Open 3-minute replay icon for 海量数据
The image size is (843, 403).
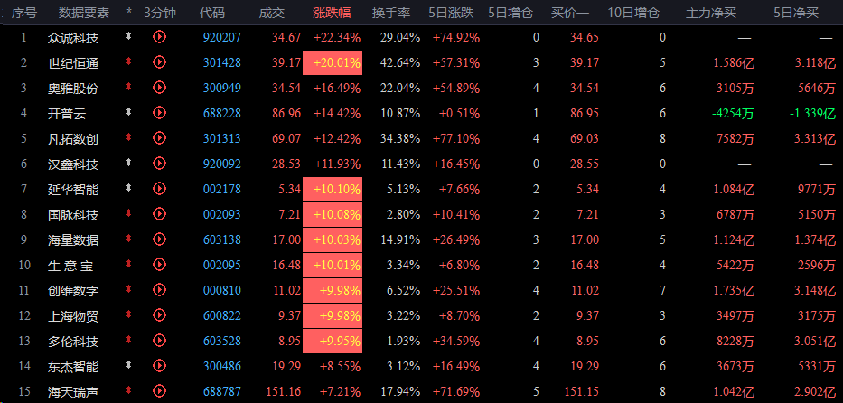tap(159, 239)
